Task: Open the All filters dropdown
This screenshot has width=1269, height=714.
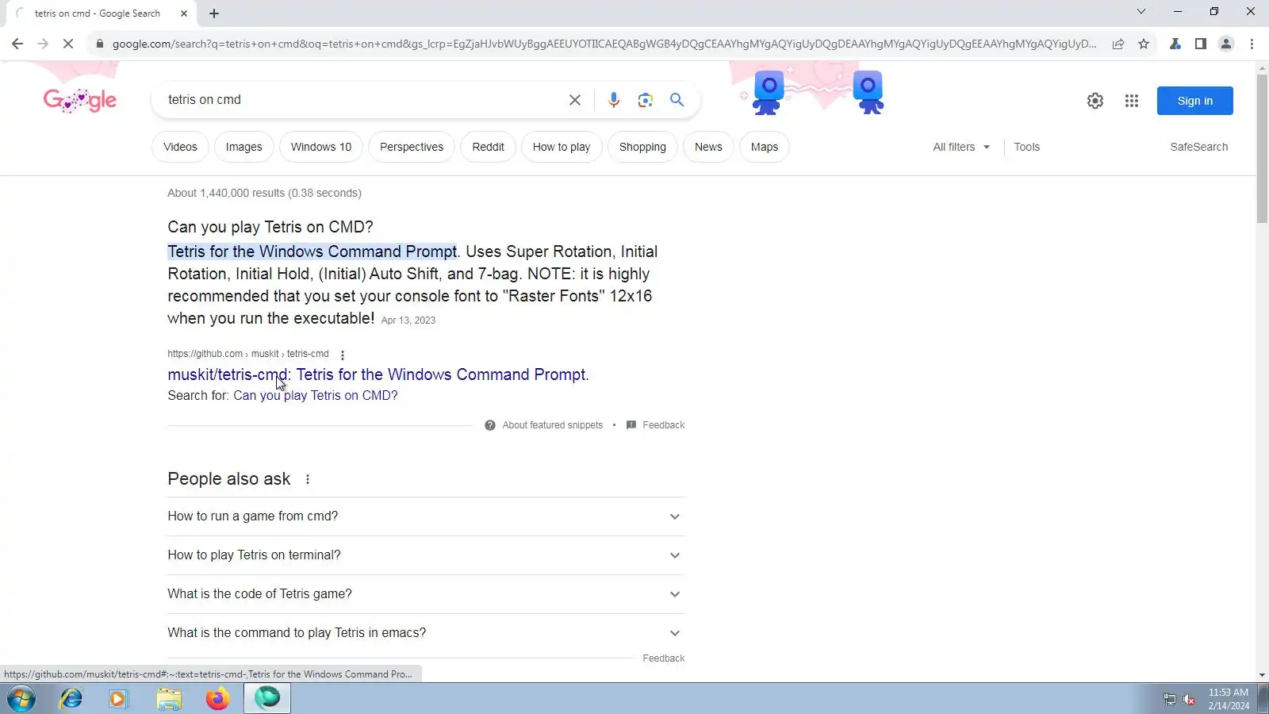Action: click(961, 147)
